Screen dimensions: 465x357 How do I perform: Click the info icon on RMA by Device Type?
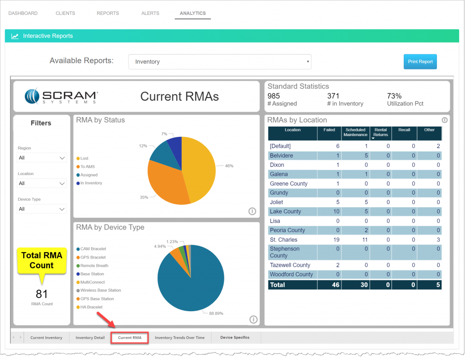(x=253, y=319)
